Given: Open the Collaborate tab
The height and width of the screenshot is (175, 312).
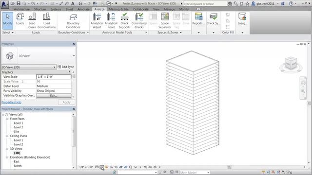Looking at the screenshot, I should click(141, 9).
